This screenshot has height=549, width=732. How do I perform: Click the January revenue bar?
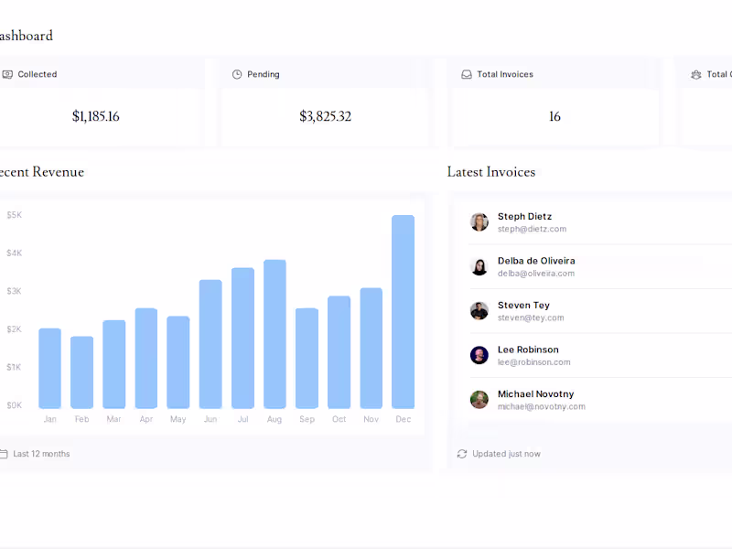tap(50, 369)
